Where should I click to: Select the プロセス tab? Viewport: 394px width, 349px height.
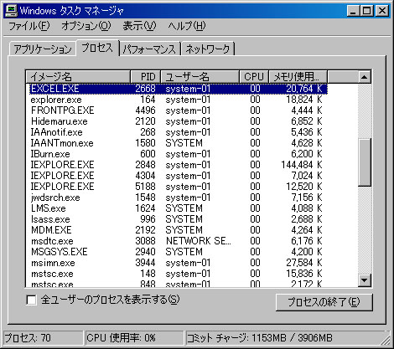pyautogui.click(x=97, y=48)
